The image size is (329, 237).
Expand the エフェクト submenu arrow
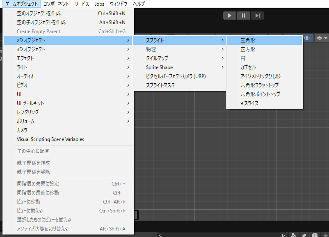(x=128, y=58)
